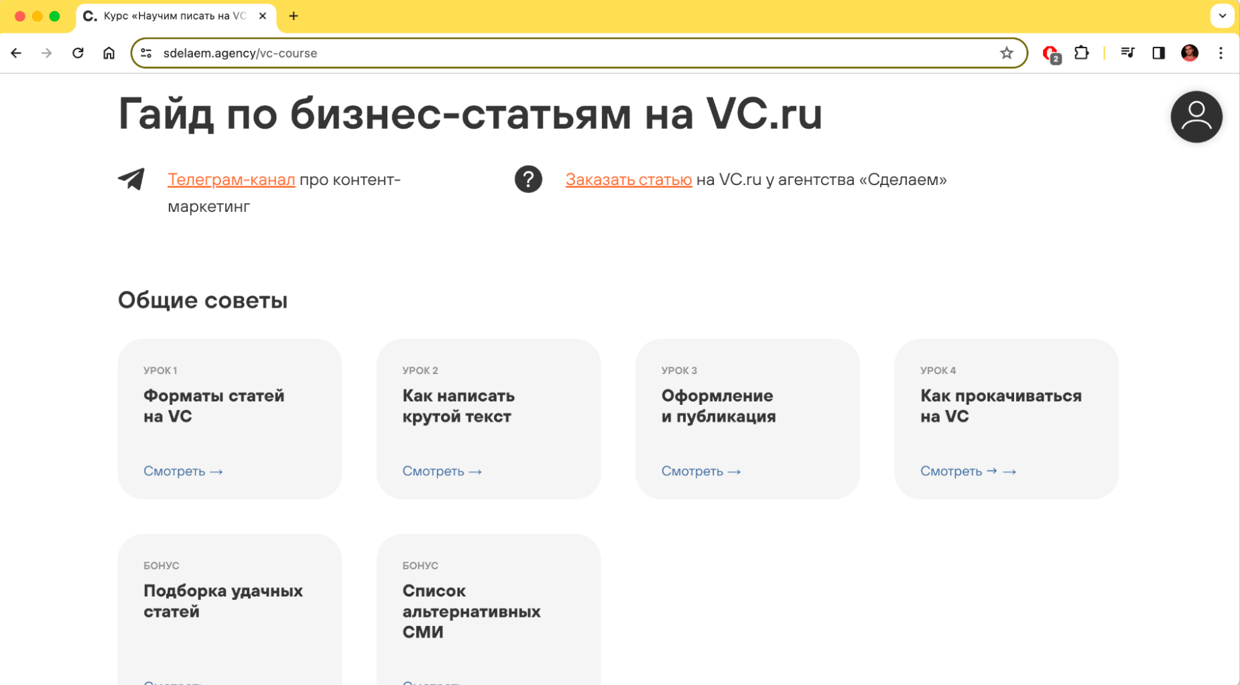Image resolution: width=1240 pixels, height=685 pixels.
Task: View site information in address bar
Action: click(146, 53)
